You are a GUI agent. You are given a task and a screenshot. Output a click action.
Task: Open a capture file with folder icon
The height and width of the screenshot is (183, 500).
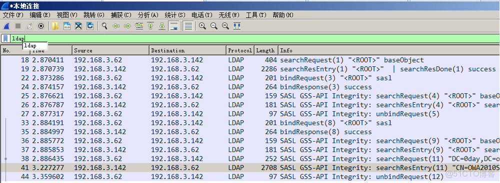55,26
